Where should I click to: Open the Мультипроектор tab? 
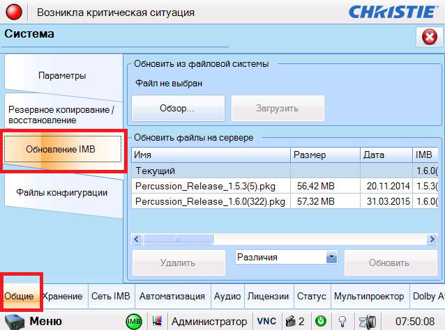pyautogui.click(x=369, y=297)
